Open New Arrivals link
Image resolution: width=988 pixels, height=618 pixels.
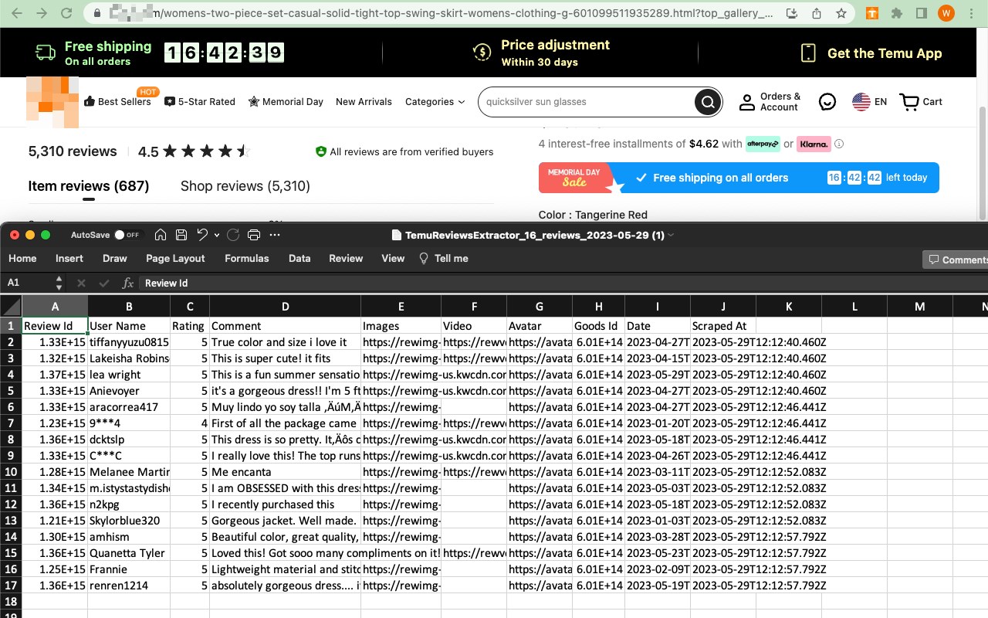tap(364, 102)
